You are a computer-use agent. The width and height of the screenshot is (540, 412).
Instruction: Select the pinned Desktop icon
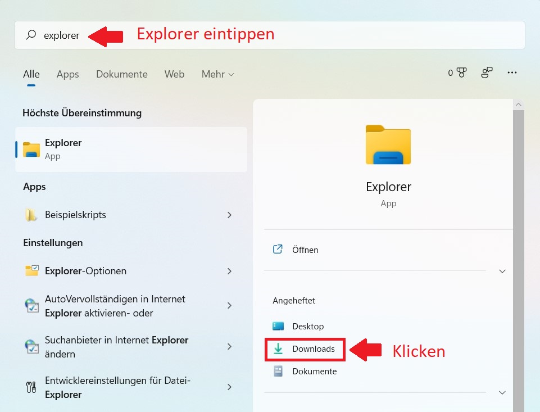coord(278,326)
